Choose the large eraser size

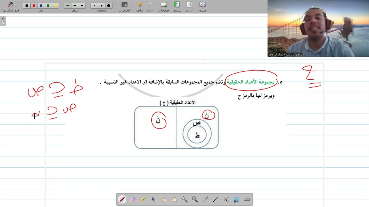point(109,5)
